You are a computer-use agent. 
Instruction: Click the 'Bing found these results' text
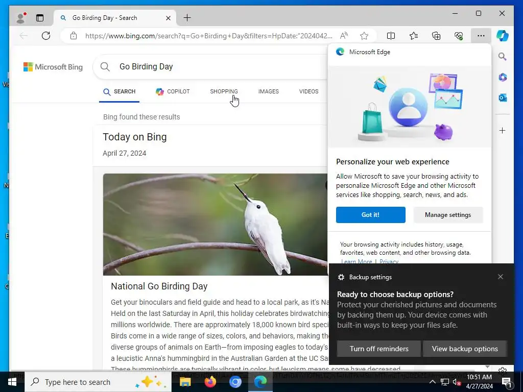pyautogui.click(x=141, y=117)
